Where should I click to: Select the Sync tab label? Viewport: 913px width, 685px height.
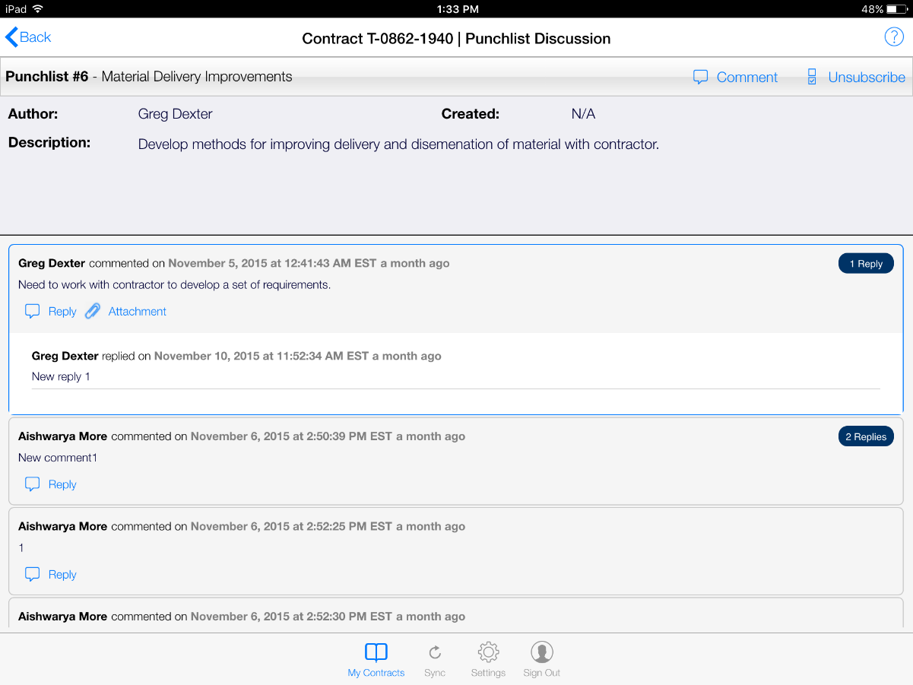click(x=435, y=673)
